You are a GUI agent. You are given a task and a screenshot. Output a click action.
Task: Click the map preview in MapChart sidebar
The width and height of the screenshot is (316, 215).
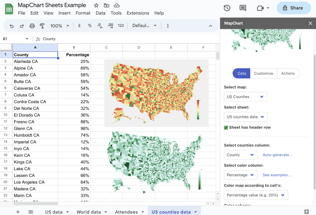(x=264, y=41)
